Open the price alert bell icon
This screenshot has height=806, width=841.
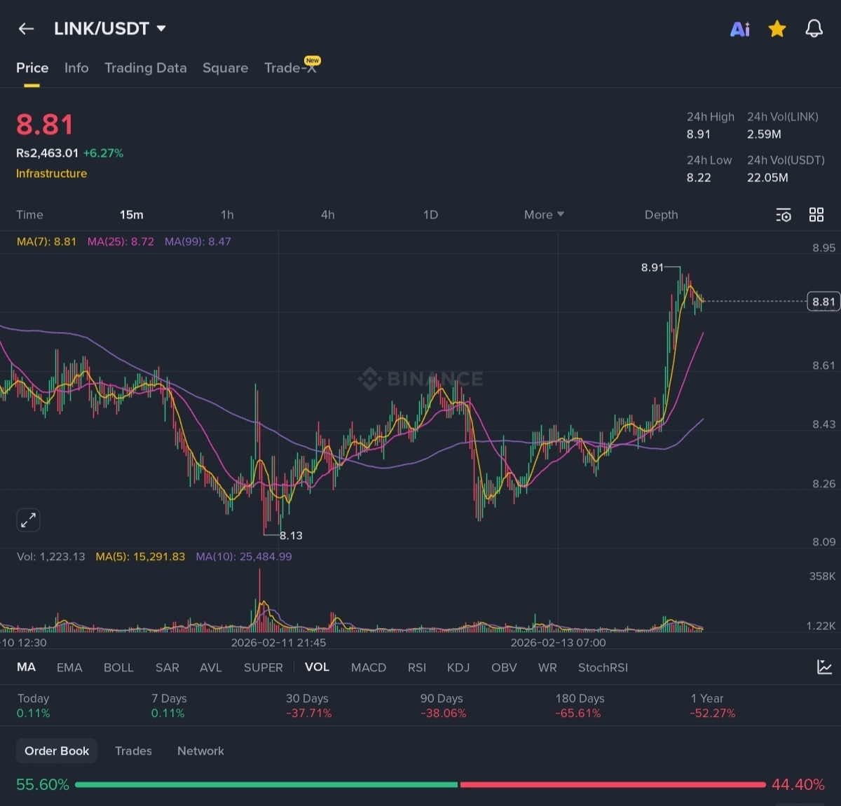(x=814, y=29)
